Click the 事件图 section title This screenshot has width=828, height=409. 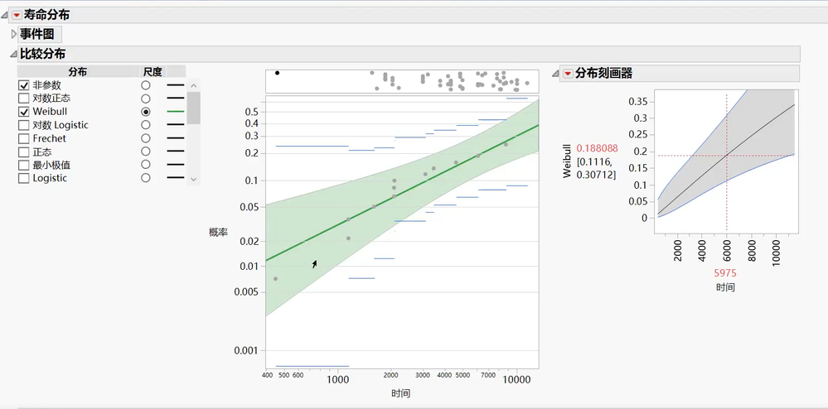point(37,35)
